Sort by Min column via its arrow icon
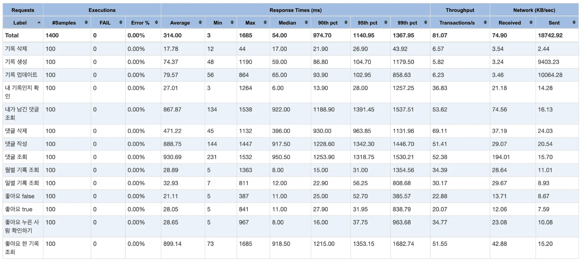The image size is (586, 265). [x=232, y=23]
